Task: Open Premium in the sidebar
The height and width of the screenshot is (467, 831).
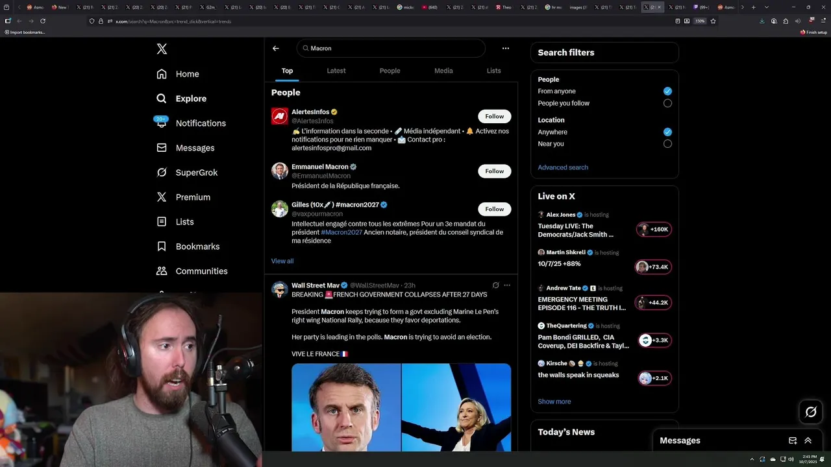Action: point(184,197)
